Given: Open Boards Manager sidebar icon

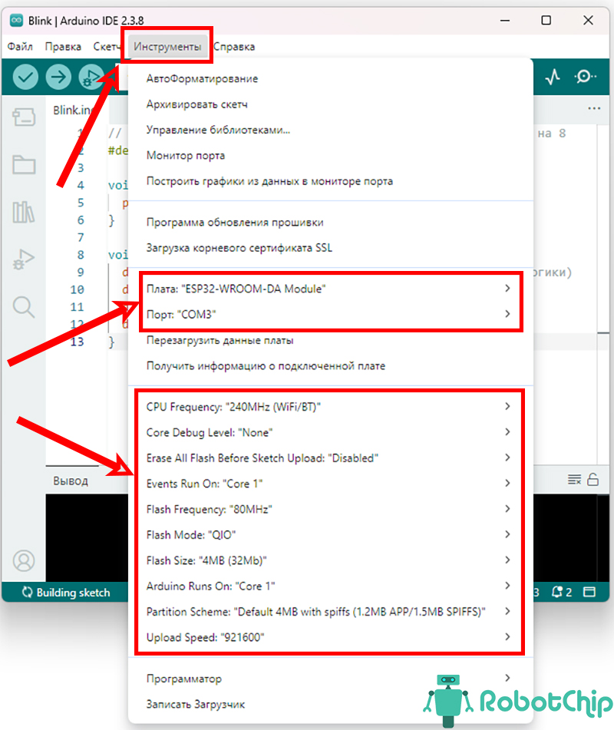Looking at the screenshot, I should click(24, 117).
